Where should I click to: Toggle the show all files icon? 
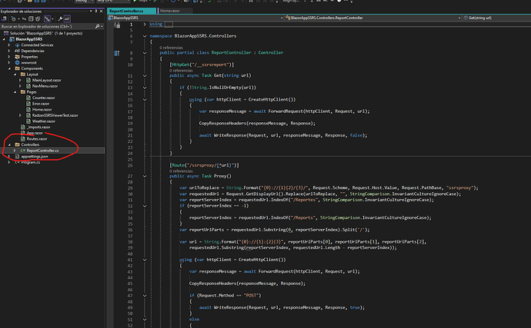coord(38,19)
